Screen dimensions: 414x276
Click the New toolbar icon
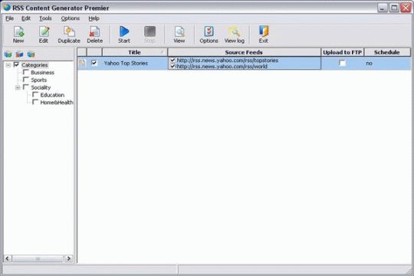(18, 31)
